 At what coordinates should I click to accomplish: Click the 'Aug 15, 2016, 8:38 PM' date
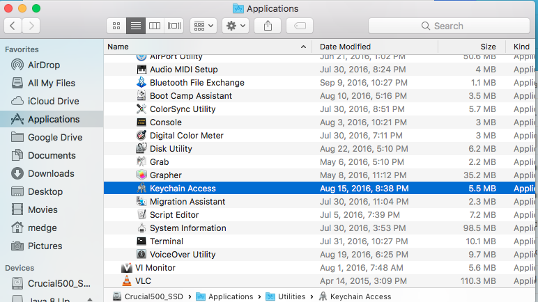click(x=364, y=188)
